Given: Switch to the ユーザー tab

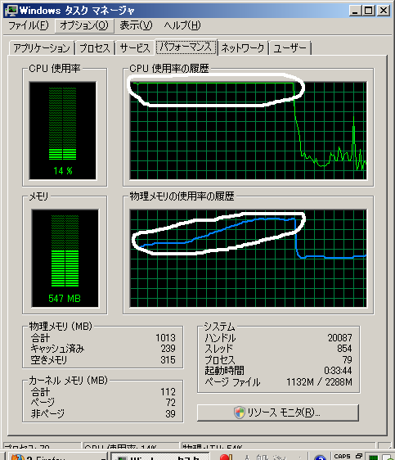Looking at the screenshot, I should point(290,47).
